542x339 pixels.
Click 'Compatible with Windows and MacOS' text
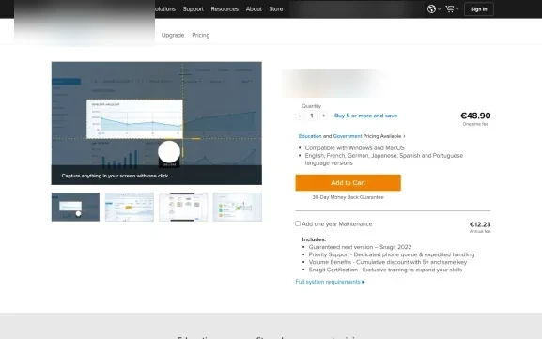pyautogui.click(x=354, y=148)
